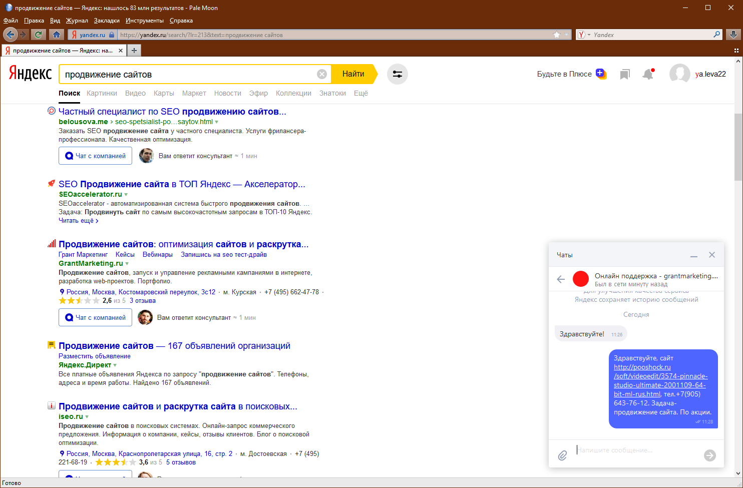
Task: Click the page vertical scrollbar thumb
Action: coord(738,148)
